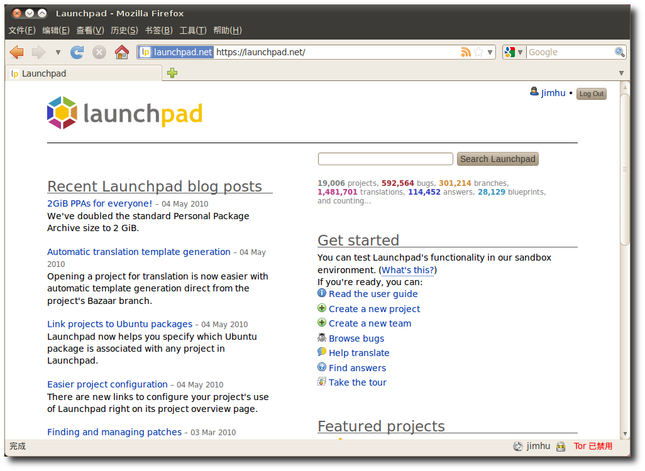Select the Launchpad tab
This screenshot has height=471, width=645.
pyautogui.click(x=84, y=73)
